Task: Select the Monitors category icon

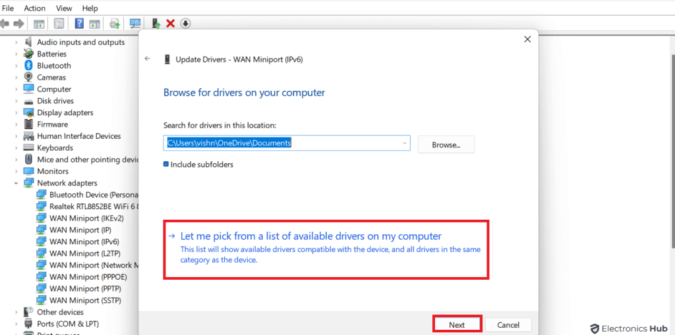Action: [28, 171]
